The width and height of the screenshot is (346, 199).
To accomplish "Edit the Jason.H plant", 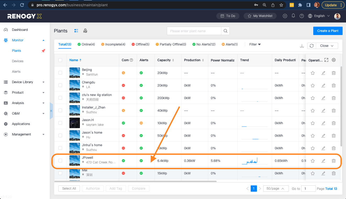I will click(x=323, y=123).
